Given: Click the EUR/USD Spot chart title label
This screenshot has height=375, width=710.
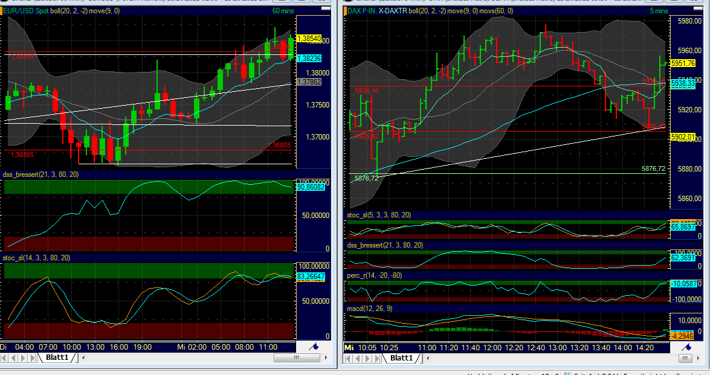Looking at the screenshot, I should [27, 11].
